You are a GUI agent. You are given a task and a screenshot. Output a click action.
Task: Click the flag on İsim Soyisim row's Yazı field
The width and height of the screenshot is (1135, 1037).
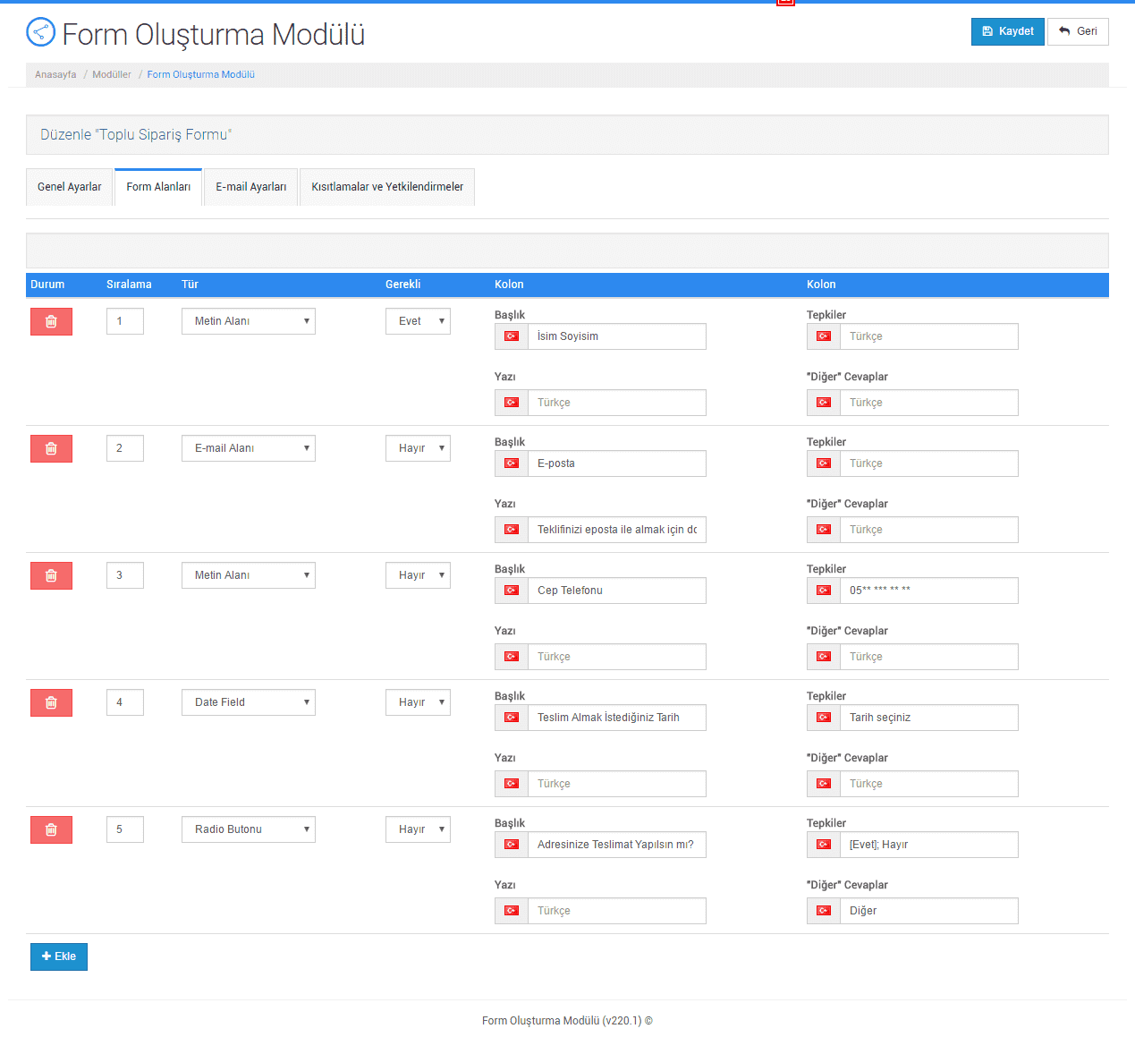pos(512,403)
